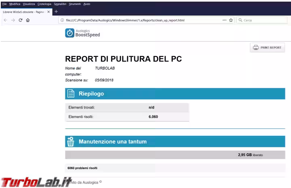Viewport: 291px width, 188px height.
Task: Click the PRINT REPORT button
Action: (x=267, y=48)
